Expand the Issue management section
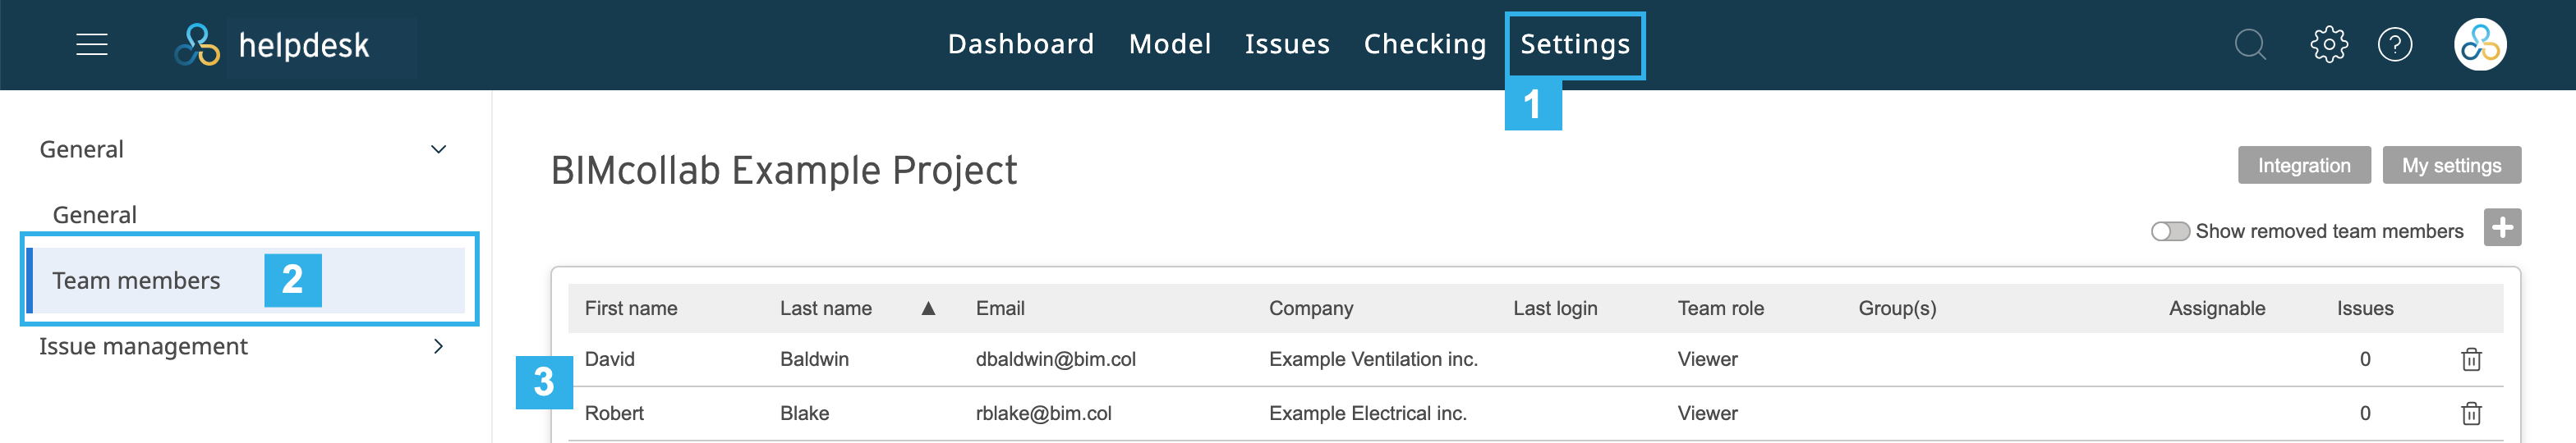The height and width of the screenshot is (443, 2576). click(x=438, y=346)
